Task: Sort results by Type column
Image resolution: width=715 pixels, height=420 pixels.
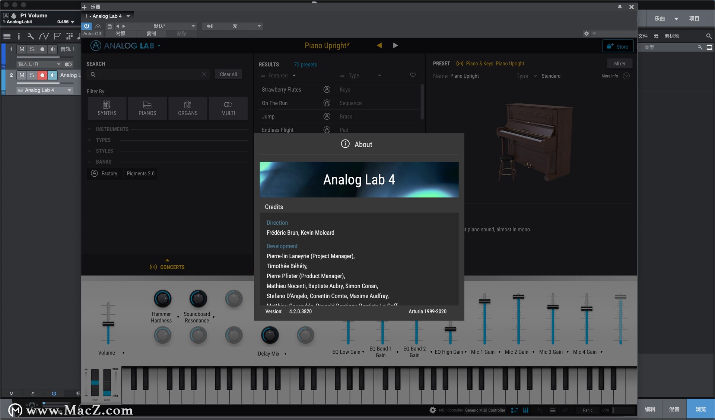Action: (360, 76)
